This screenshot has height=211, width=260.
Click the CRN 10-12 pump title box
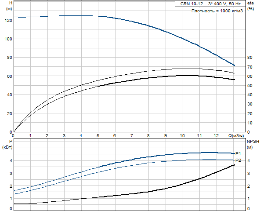(210, 4)
